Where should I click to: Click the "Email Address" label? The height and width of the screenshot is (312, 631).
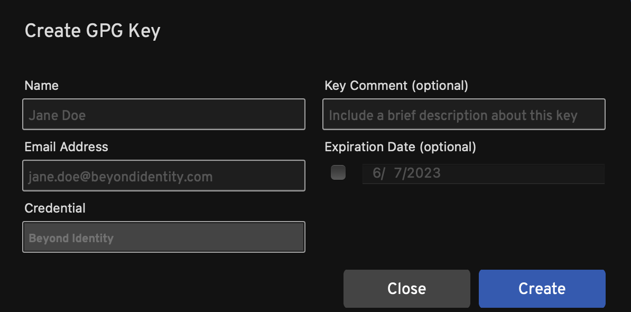[x=66, y=147]
